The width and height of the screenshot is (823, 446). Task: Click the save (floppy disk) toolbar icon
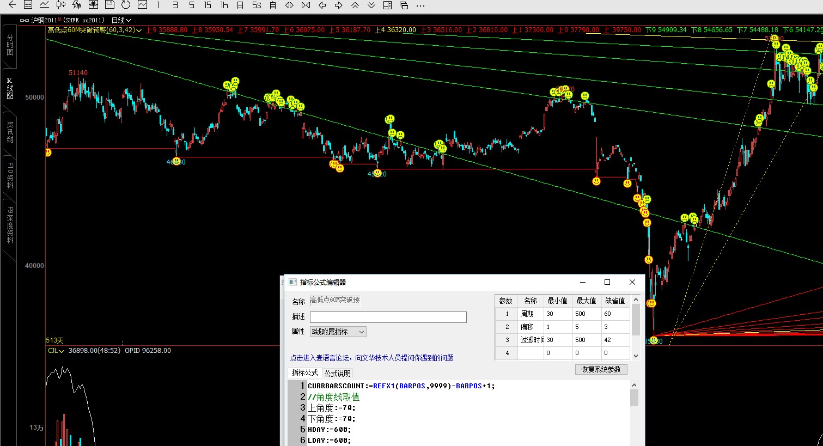point(109,5)
